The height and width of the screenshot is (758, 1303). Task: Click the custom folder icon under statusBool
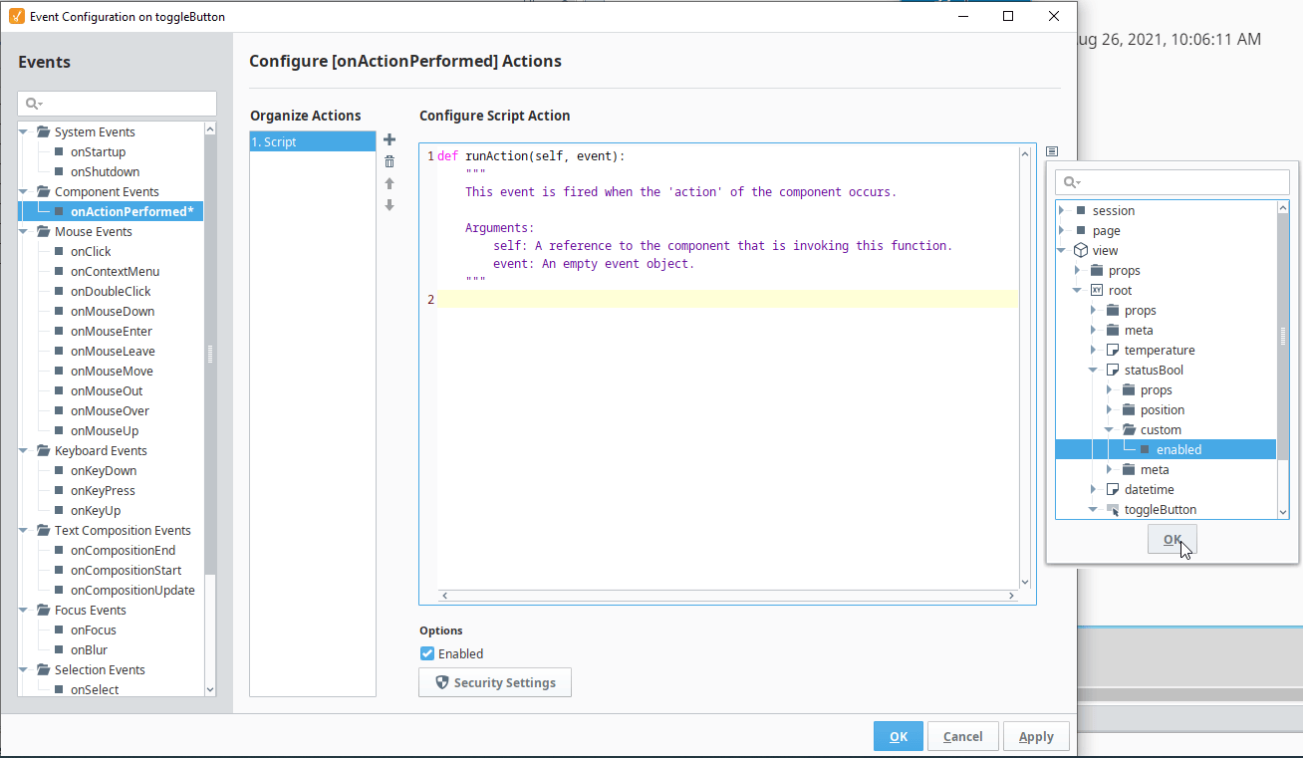tap(1129, 430)
